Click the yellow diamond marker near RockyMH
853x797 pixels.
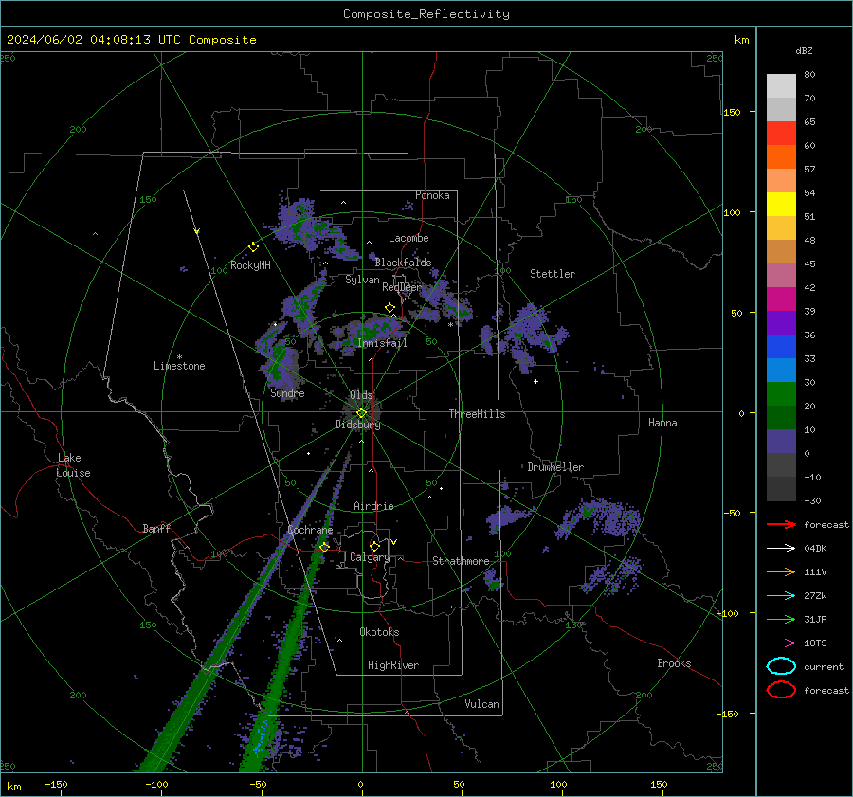click(253, 247)
